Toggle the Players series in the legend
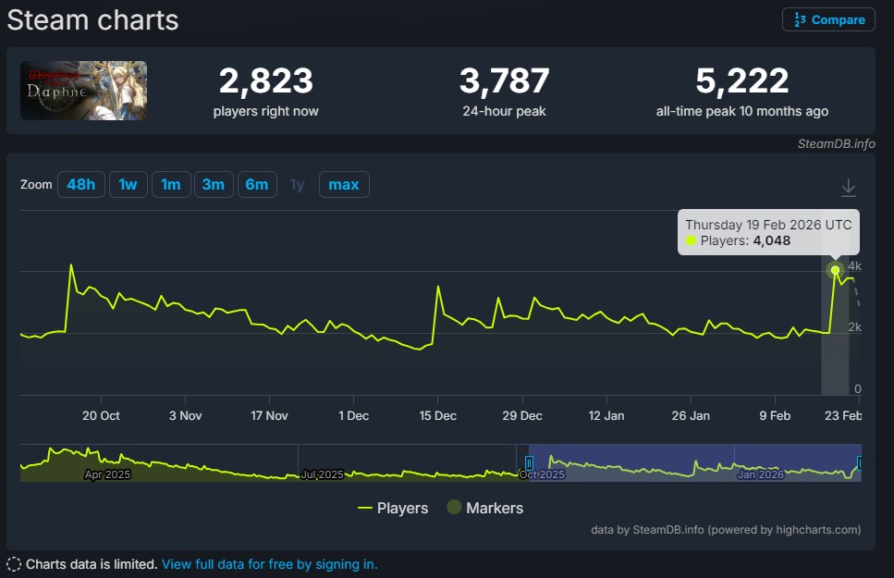The image size is (894, 578). (393, 508)
